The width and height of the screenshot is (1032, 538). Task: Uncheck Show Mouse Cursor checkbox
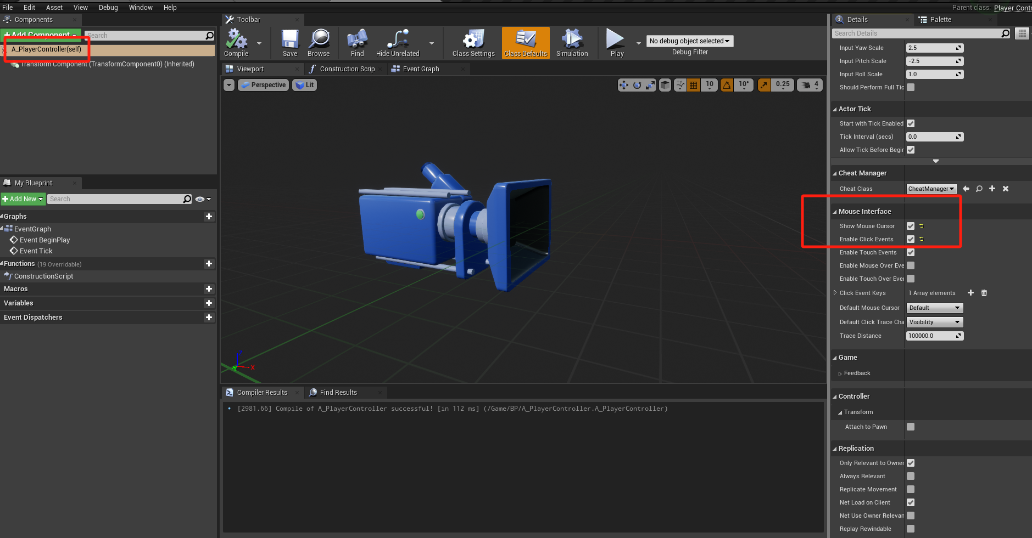click(x=911, y=226)
